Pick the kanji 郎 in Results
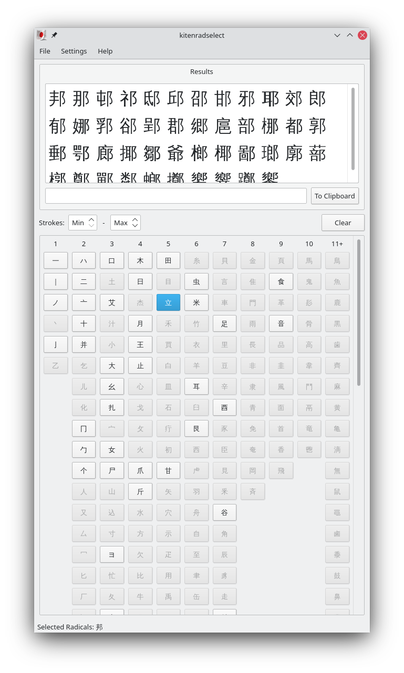404x673 pixels. [317, 99]
